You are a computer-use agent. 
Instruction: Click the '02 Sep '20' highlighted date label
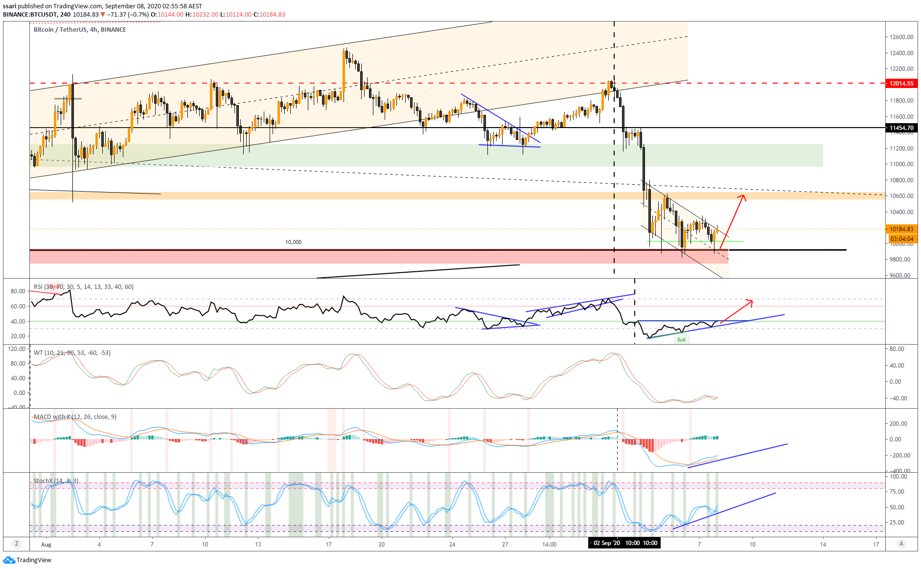tap(606, 544)
